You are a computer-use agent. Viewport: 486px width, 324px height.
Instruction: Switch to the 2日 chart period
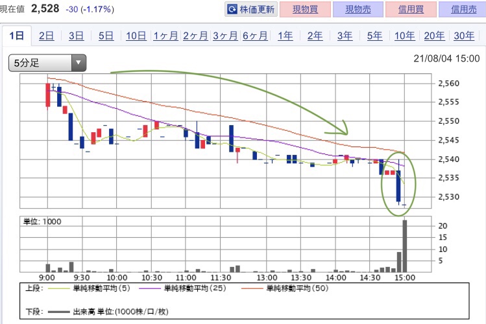[x=47, y=36]
